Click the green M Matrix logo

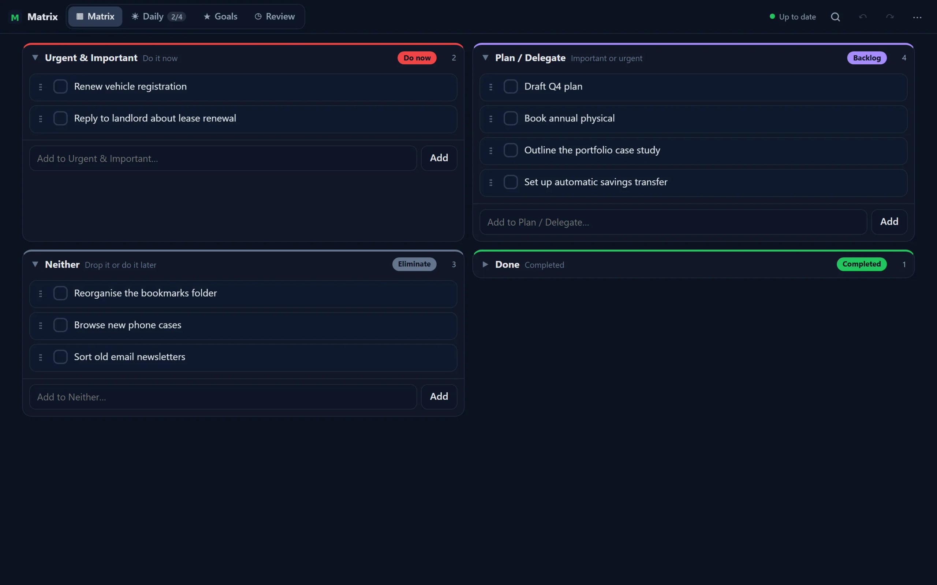pyautogui.click(x=15, y=17)
